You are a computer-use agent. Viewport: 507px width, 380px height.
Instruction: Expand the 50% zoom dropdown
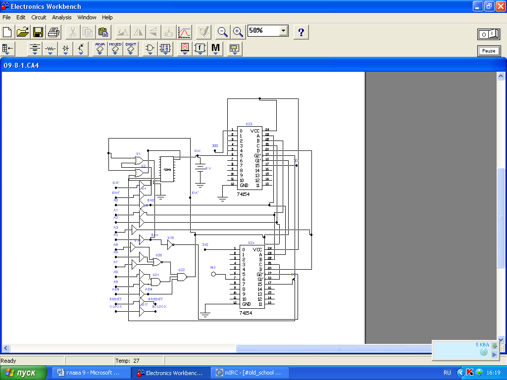(x=283, y=31)
